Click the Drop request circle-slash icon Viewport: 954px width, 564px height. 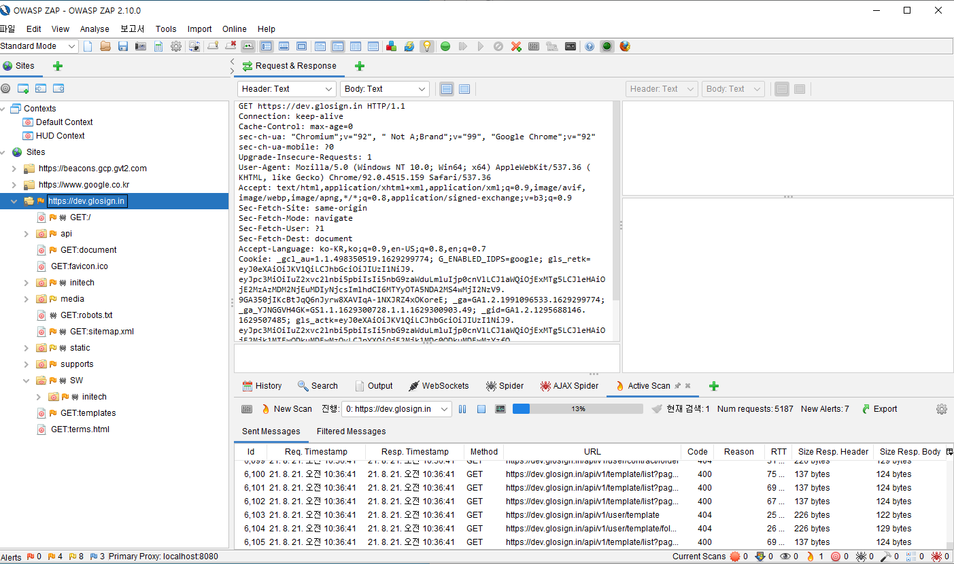click(498, 46)
